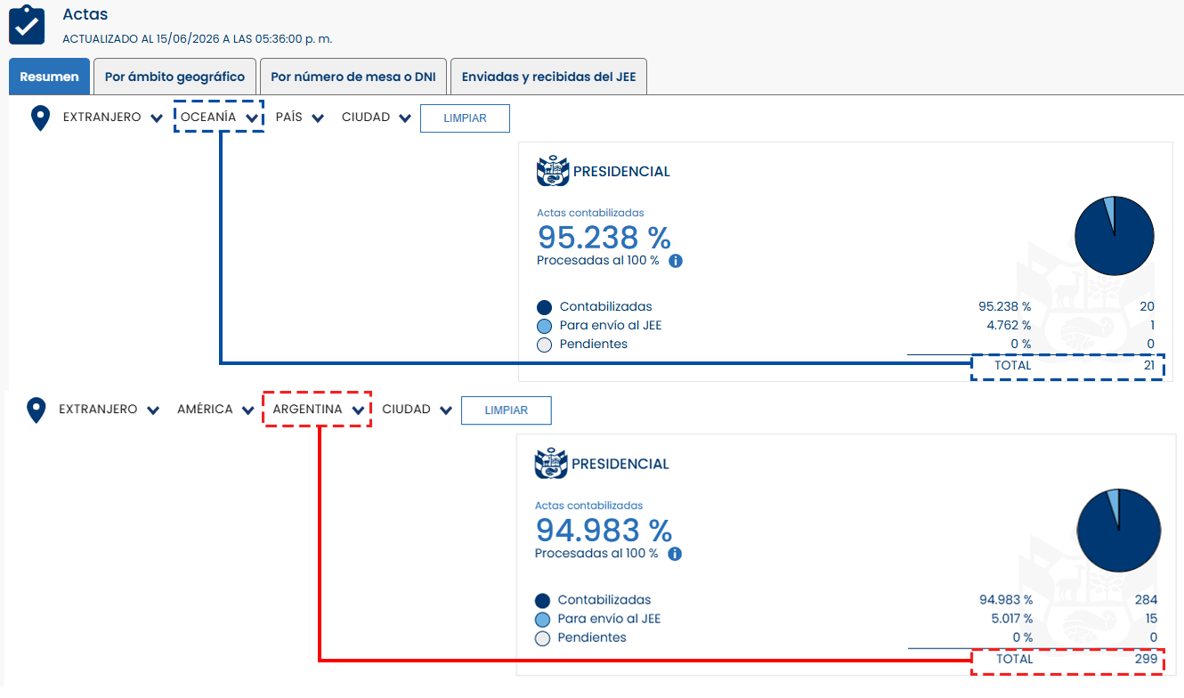Click LIMPIAR button in the Argentina filter row
The width and height of the screenshot is (1184, 698).
click(507, 410)
